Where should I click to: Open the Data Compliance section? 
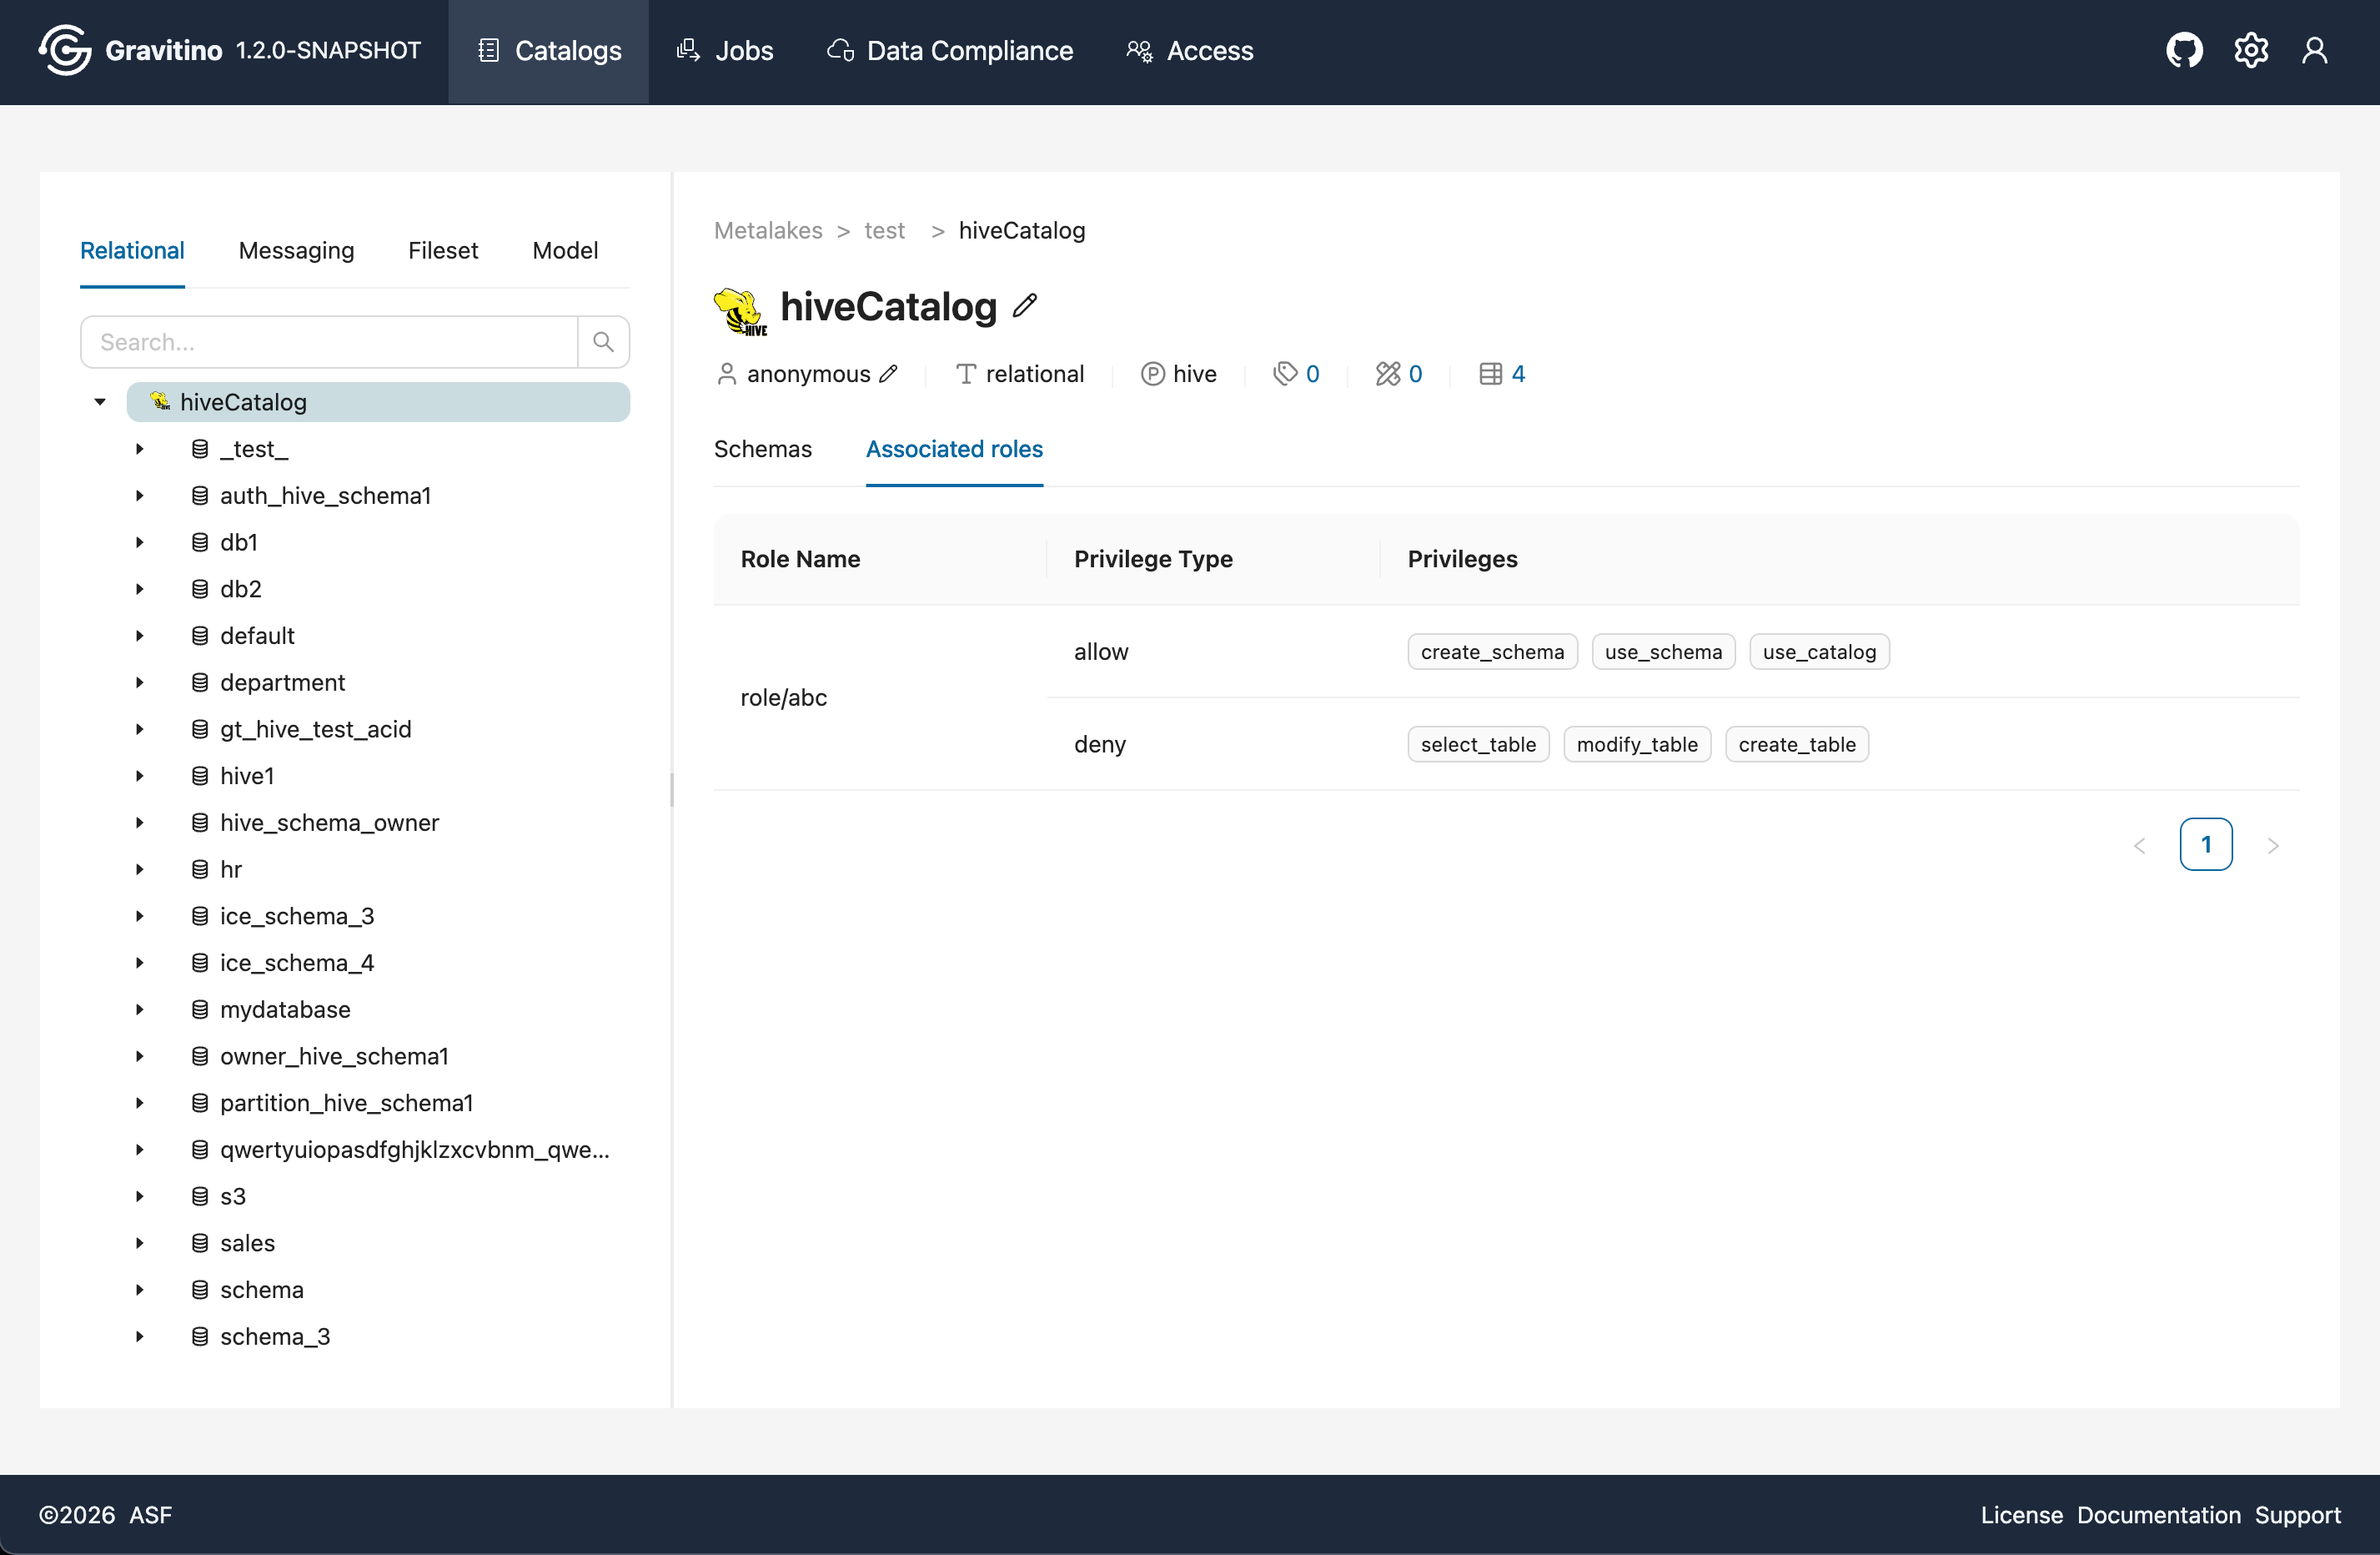point(948,50)
